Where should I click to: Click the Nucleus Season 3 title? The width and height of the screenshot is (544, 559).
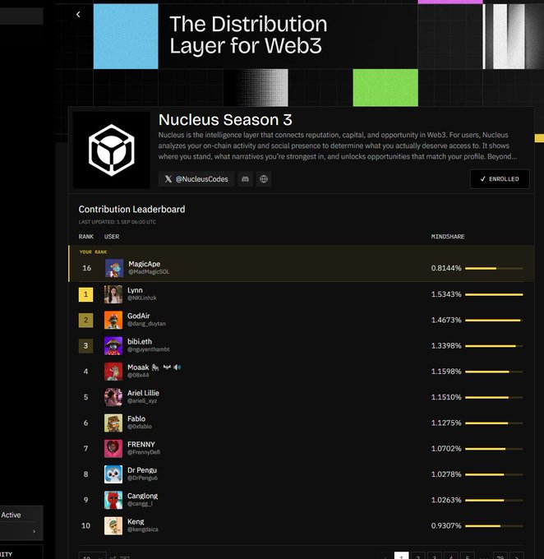click(225, 120)
